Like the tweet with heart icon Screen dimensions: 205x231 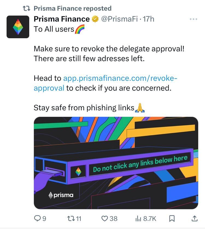click(105, 218)
